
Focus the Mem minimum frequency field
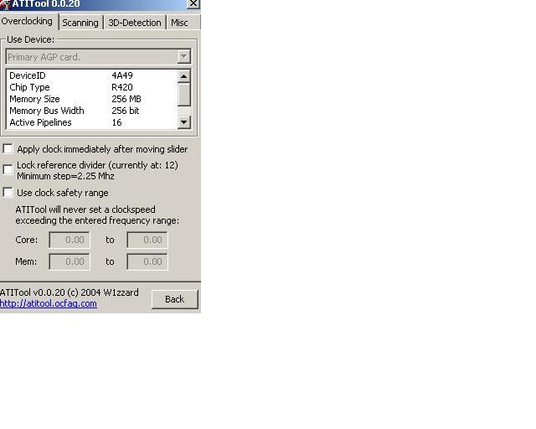point(70,261)
